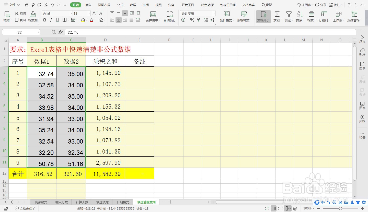The height and width of the screenshot is (212, 368).
Task: Click the Copy (复制) button
Action: (20, 20)
